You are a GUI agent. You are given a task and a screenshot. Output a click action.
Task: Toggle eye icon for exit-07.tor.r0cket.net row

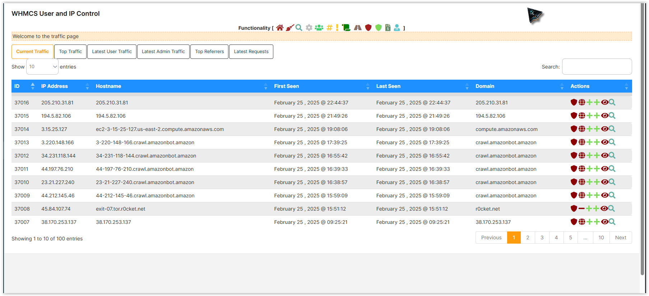pyautogui.click(x=604, y=208)
